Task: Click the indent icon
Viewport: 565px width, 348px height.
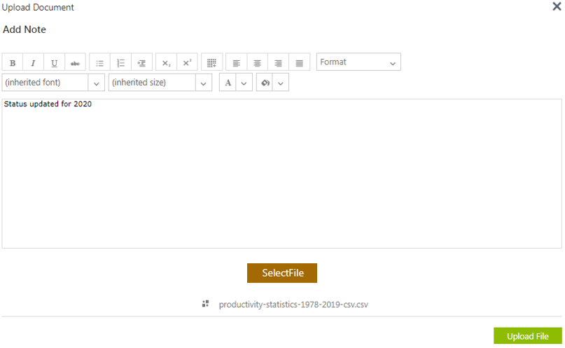Action: coord(141,62)
